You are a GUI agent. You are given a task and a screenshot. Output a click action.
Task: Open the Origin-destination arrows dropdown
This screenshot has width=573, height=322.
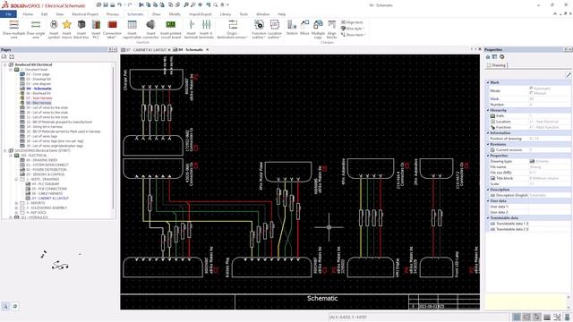click(233, 35)
